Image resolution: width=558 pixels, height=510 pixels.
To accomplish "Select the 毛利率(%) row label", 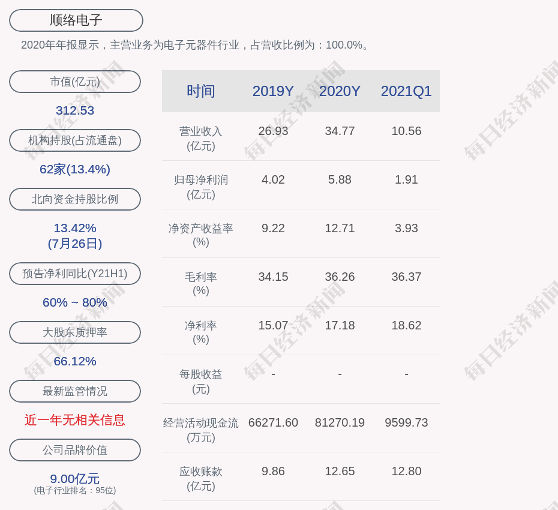I will tap(201, 284).
